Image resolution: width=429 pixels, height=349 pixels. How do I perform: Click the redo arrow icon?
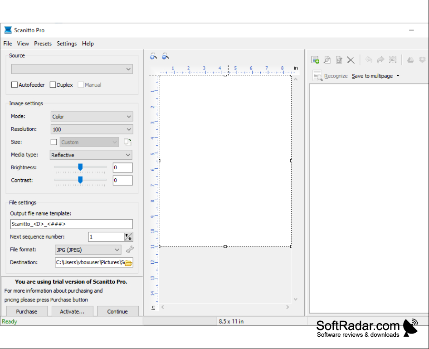pos(380,59)
